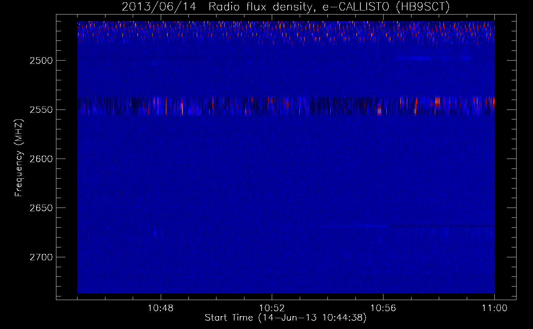The height and width of the screenshot is (329, 533).
Task: Click the plot title '2013/06/14 Radio flux density, e-CALLISTO (HB9SCT)'
Action: (x=286, y=7)
